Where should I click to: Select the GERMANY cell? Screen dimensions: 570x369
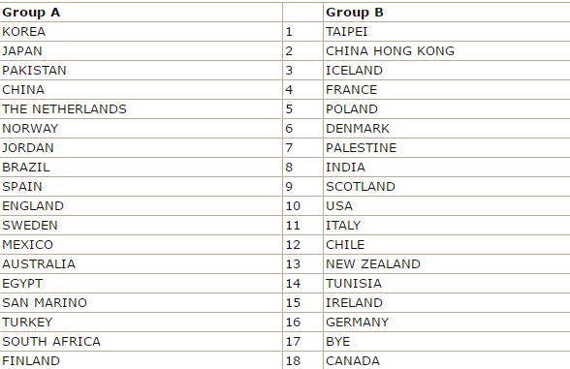tap(447, 323)
